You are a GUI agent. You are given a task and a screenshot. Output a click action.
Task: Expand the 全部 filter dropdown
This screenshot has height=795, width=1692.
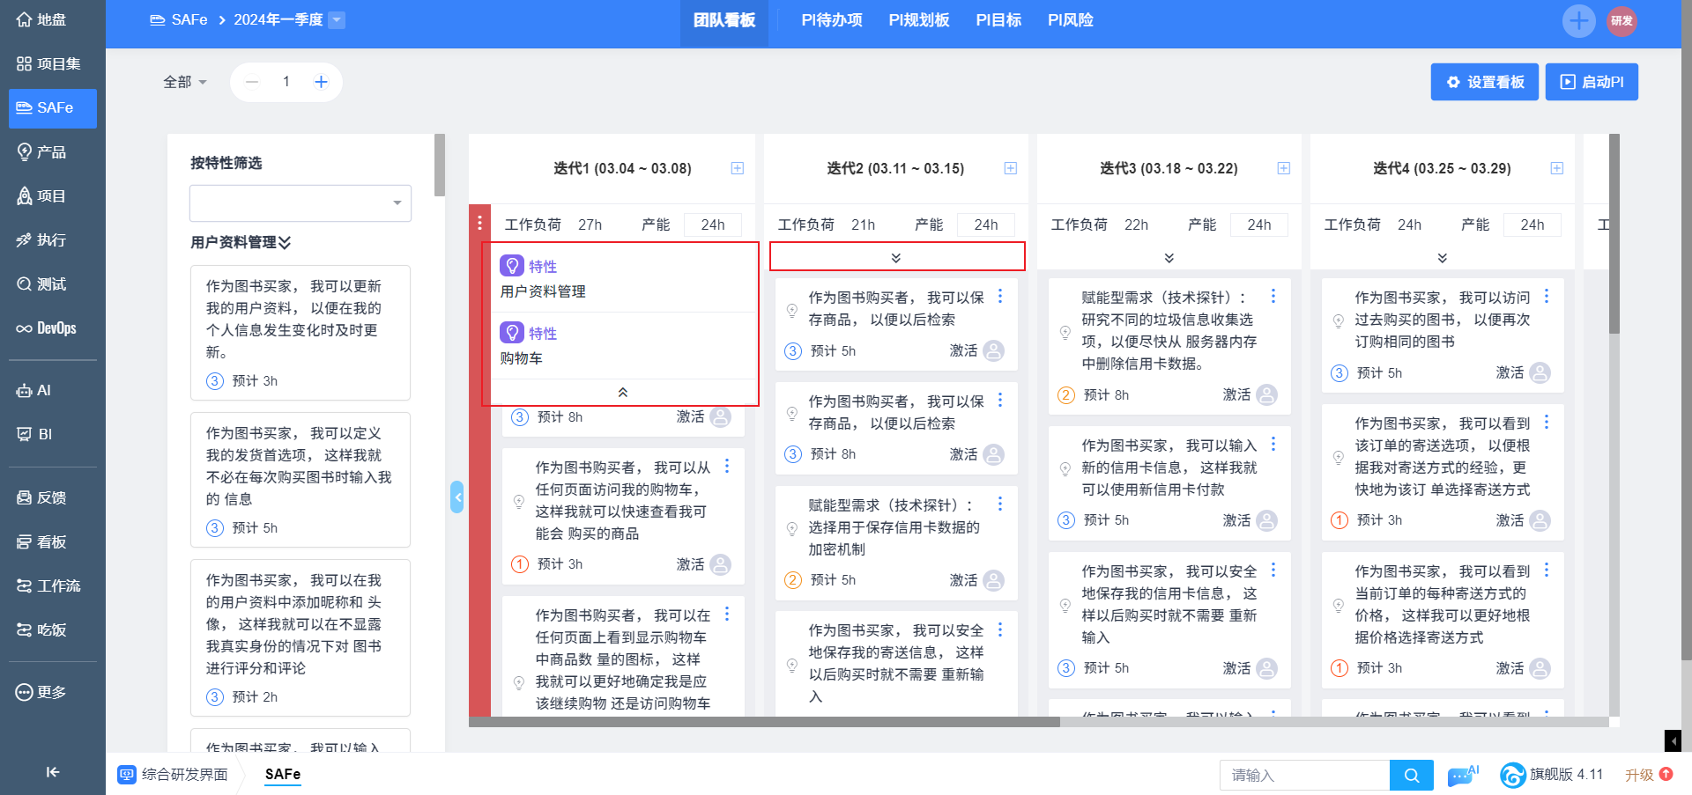185,82
